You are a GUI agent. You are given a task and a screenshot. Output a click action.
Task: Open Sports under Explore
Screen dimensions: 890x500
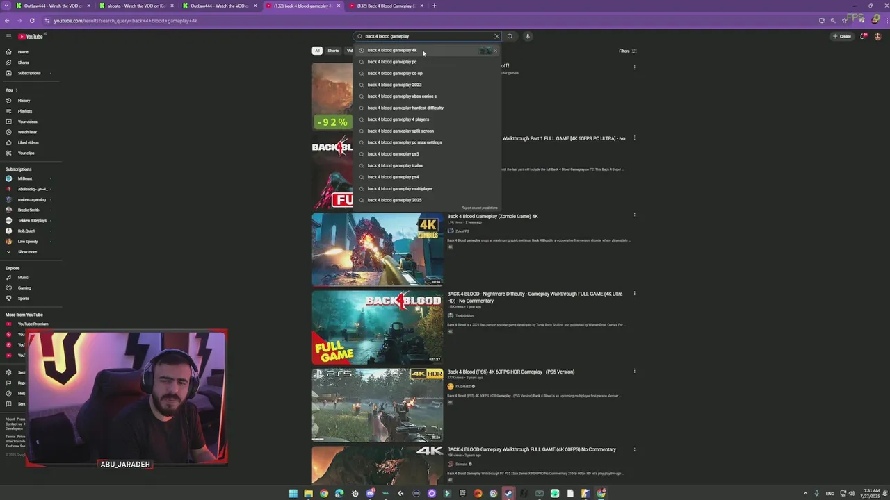click(24, 298)
